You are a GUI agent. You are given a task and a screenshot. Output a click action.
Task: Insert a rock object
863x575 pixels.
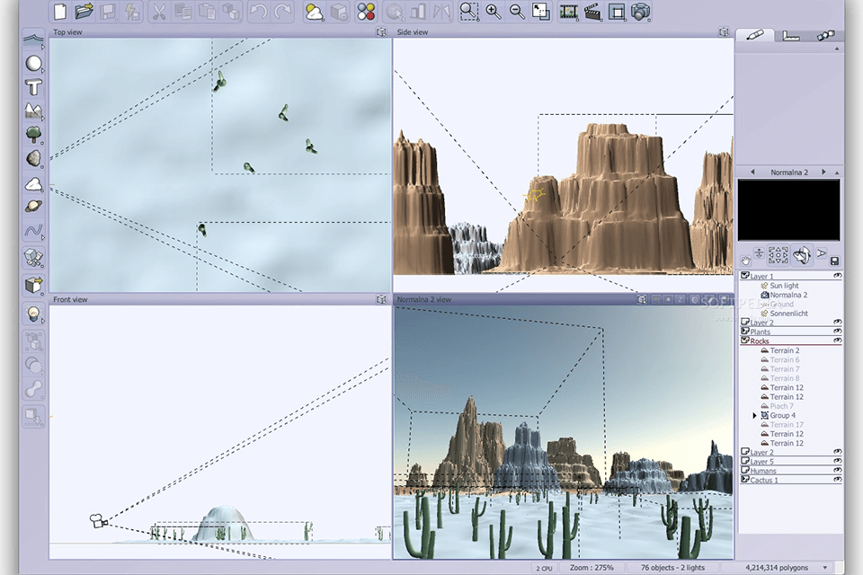[x=33, y=158]
